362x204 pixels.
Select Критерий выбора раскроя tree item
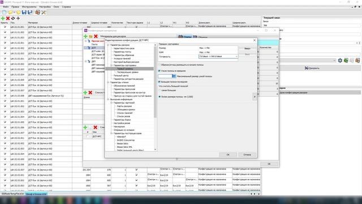coord(126,62)
